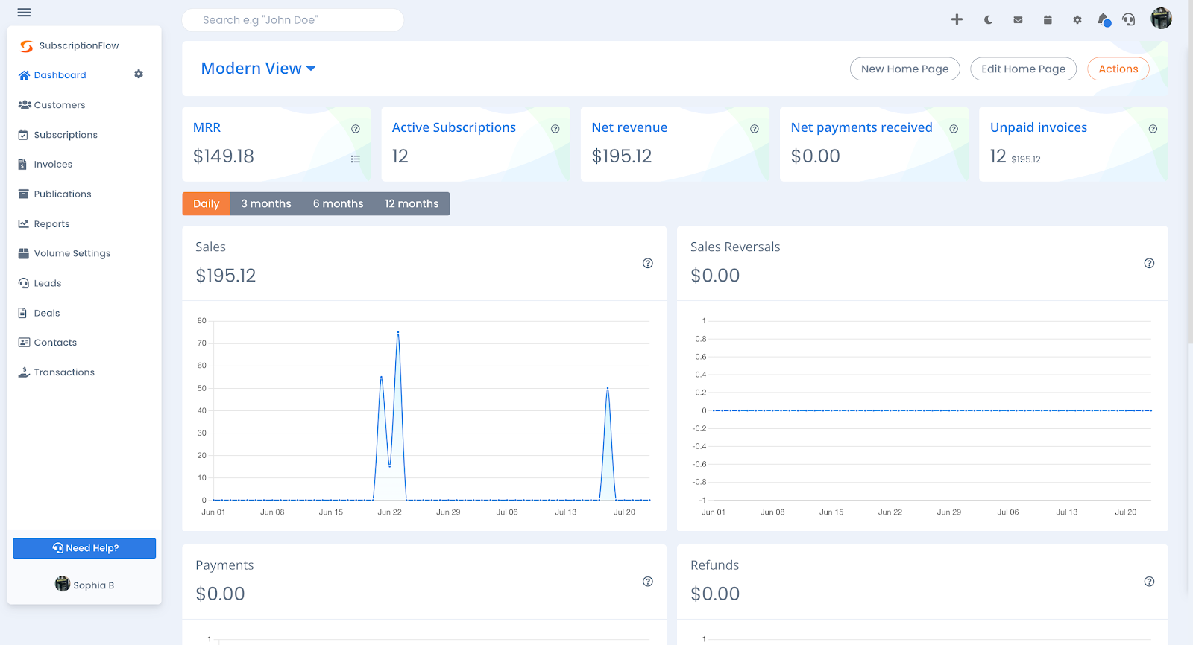Click Edit Home Page button
The image size is (1193, 645).
pos(1024,69)
